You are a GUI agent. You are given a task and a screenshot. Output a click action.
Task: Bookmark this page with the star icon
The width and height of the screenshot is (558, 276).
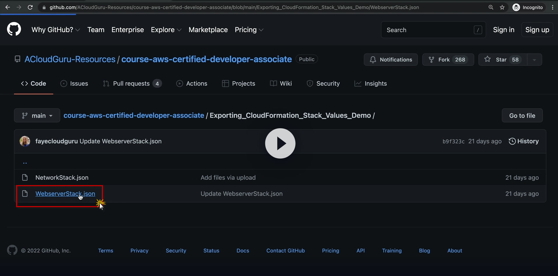[x=502, y=7]
